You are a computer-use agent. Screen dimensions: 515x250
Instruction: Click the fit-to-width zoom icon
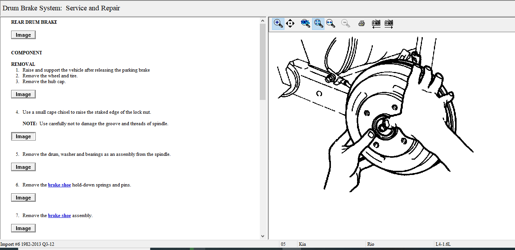coord(331,23)
